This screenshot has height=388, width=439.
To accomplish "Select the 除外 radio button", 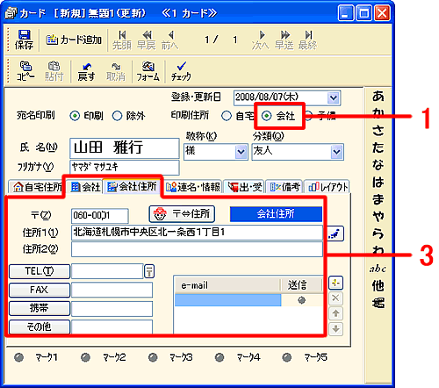I will coord(118,116).
